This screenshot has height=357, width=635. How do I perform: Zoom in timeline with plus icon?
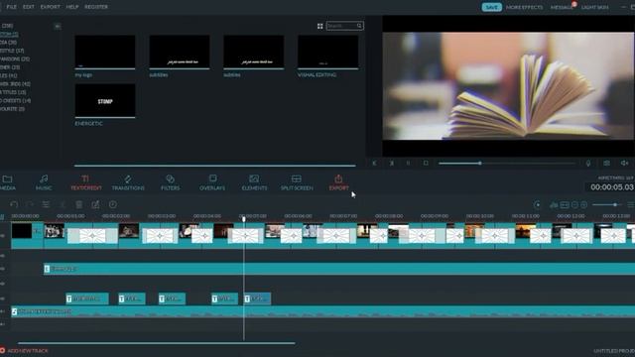point(584,205)
